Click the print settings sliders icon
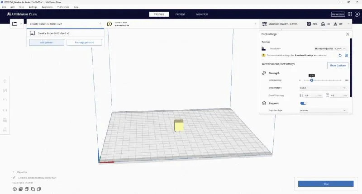 point(265,24)
